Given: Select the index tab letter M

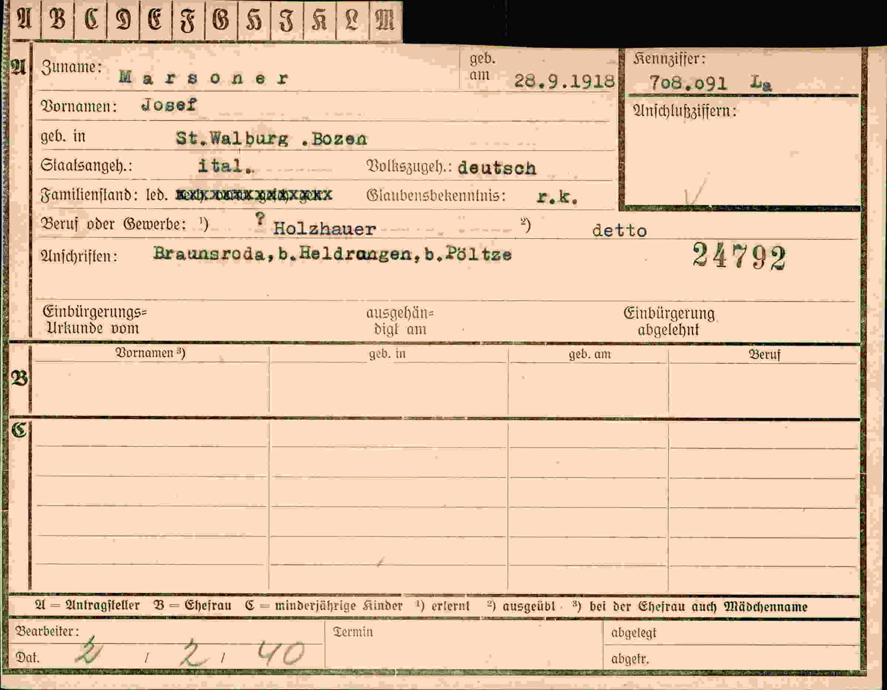Looking at the screenshot, I should pyautogui.click(x=385, y=20).
